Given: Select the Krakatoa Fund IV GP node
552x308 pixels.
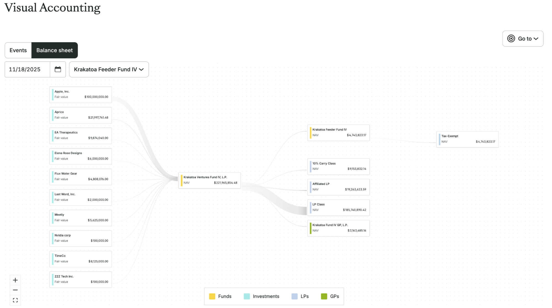Looking at the screenshot, I should pos(339,228).
